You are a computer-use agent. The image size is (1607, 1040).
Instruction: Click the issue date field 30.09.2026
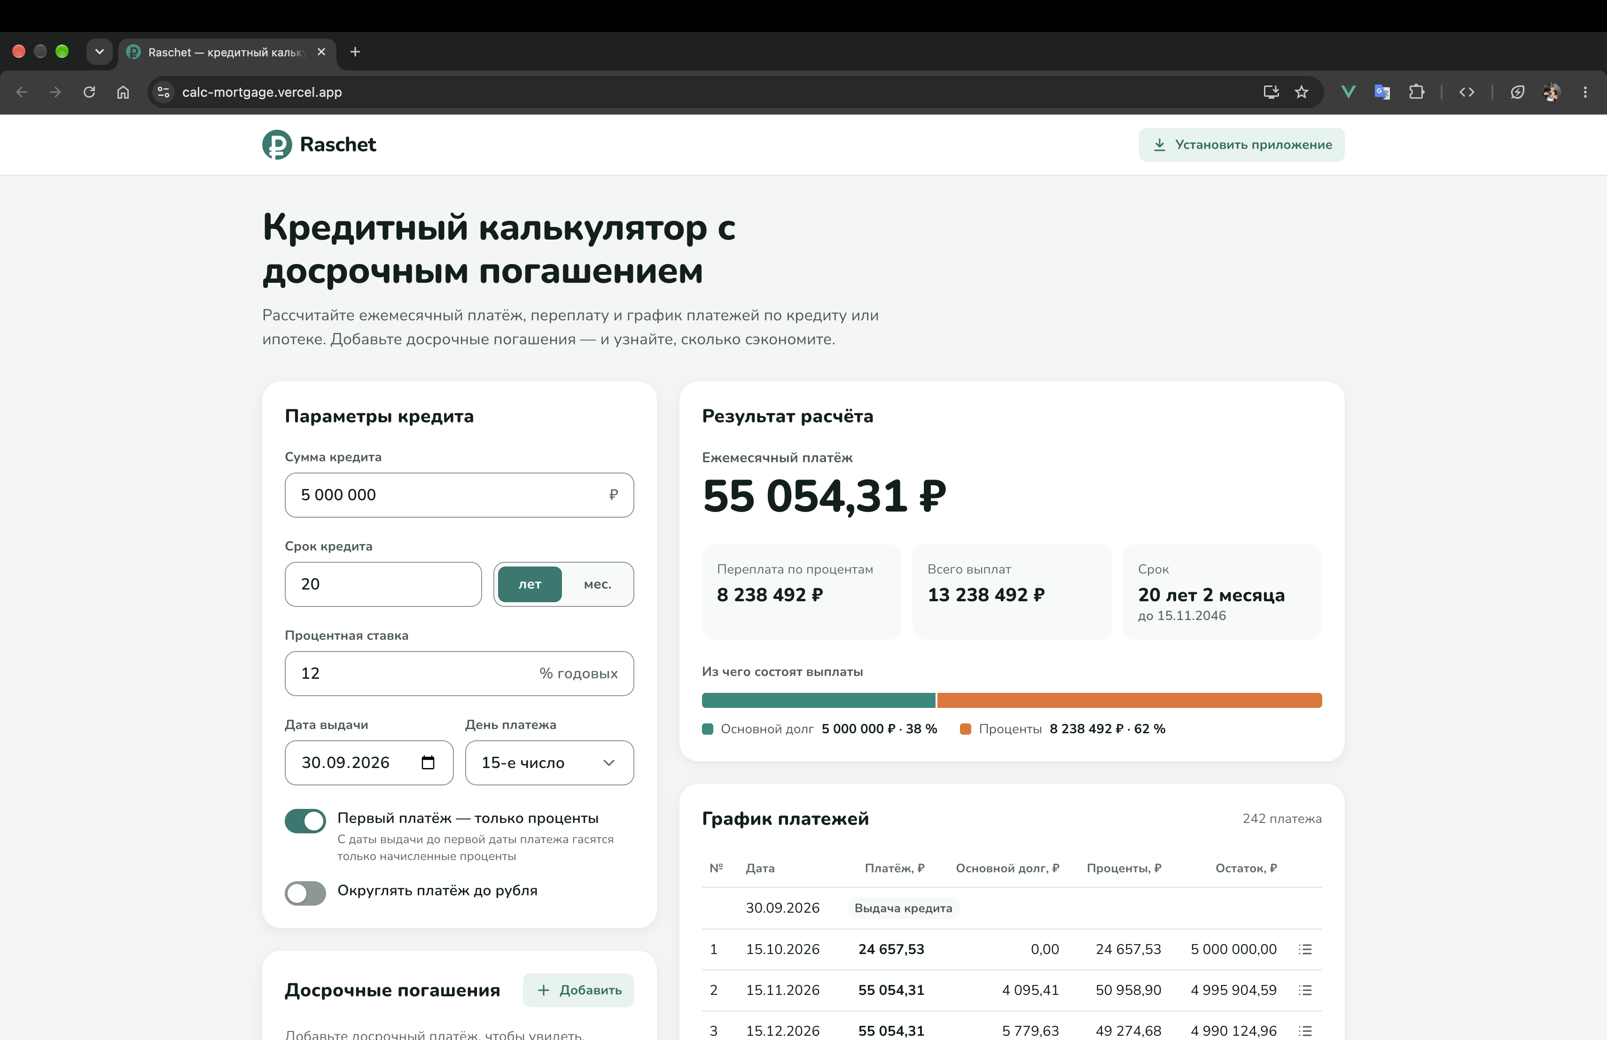point(369,763)
